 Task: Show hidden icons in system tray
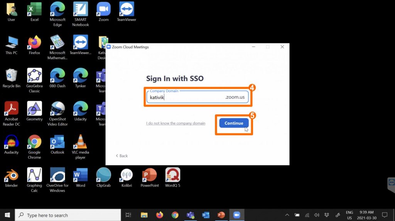[x=287, y=215]
